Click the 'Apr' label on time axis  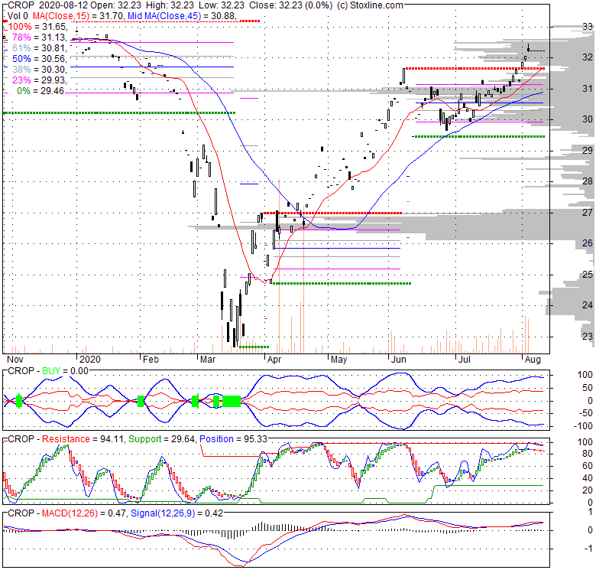point(274,360)
